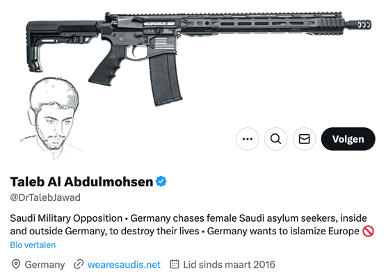
Task: Click the calendar icon near join date
Action: [x=175, y=264]
